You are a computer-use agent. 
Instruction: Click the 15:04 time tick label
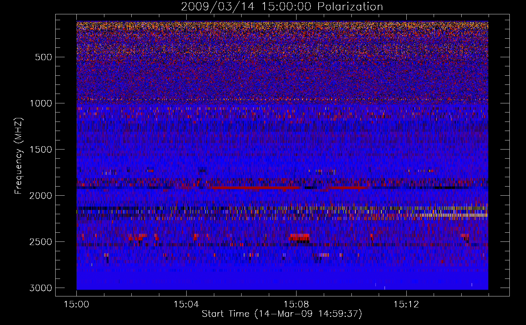pos(186,305)
